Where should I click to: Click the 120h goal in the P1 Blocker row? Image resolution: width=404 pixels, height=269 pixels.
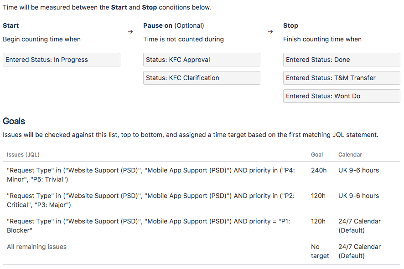[x=318, y=221]
